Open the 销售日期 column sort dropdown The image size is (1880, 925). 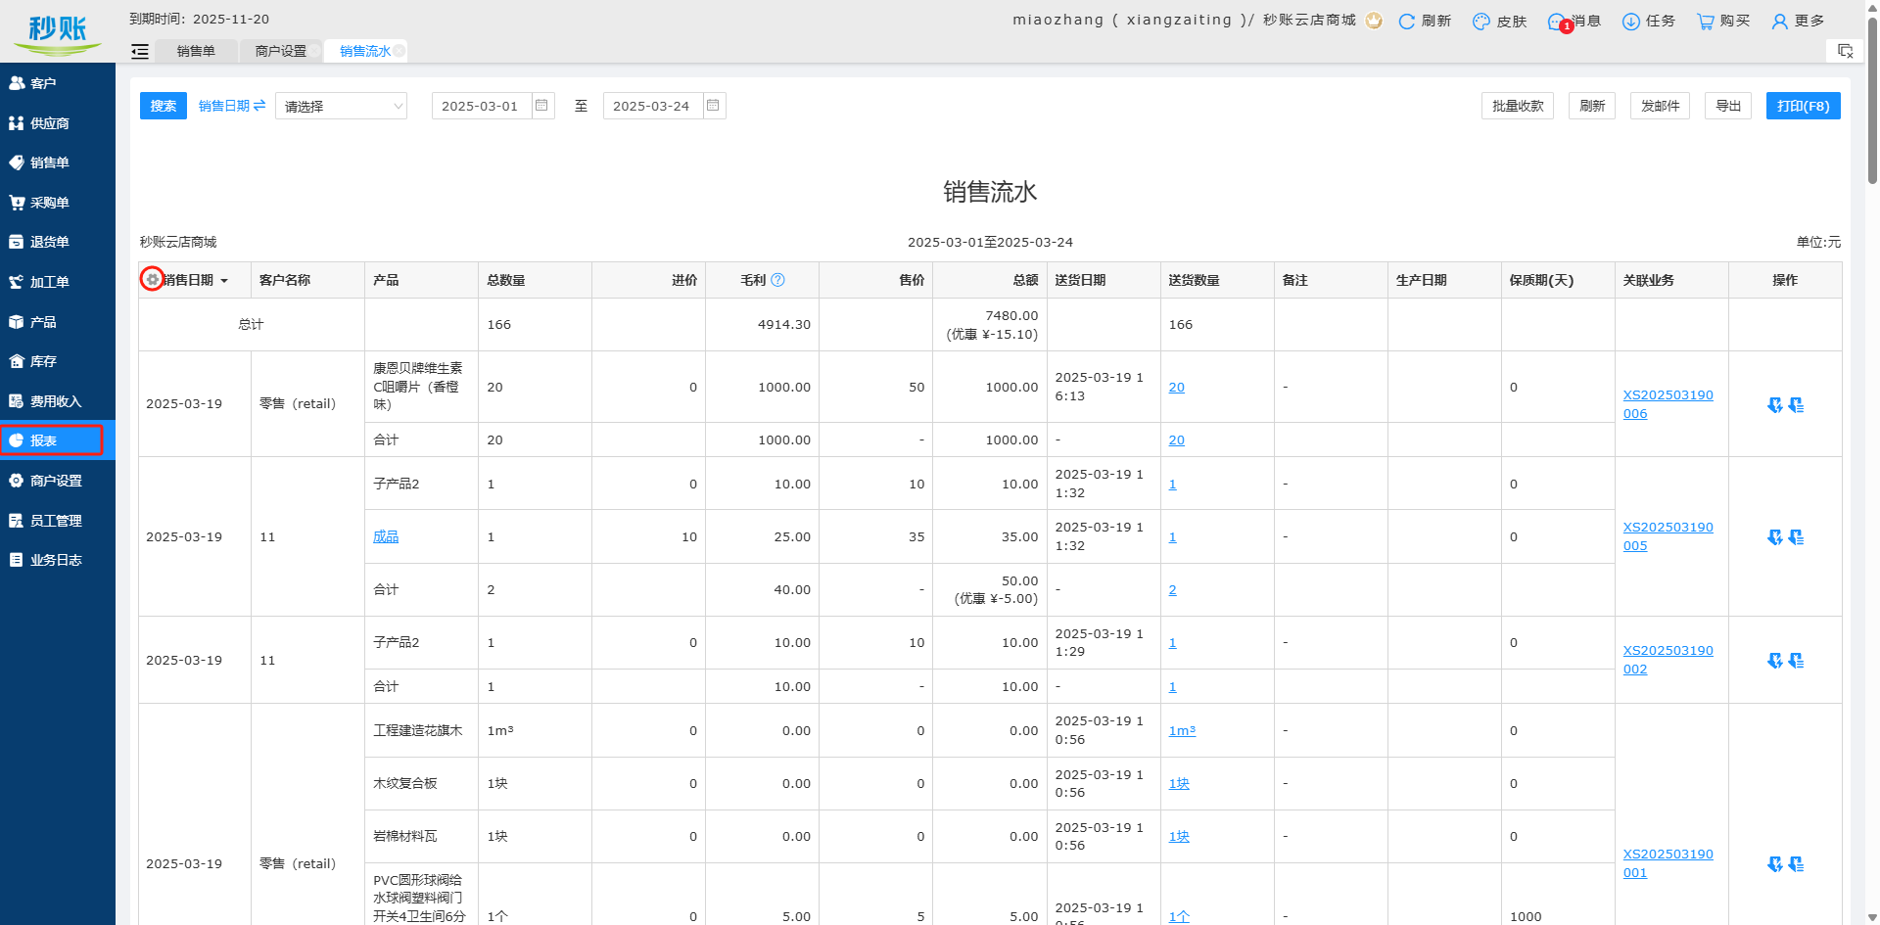point(224,281)
